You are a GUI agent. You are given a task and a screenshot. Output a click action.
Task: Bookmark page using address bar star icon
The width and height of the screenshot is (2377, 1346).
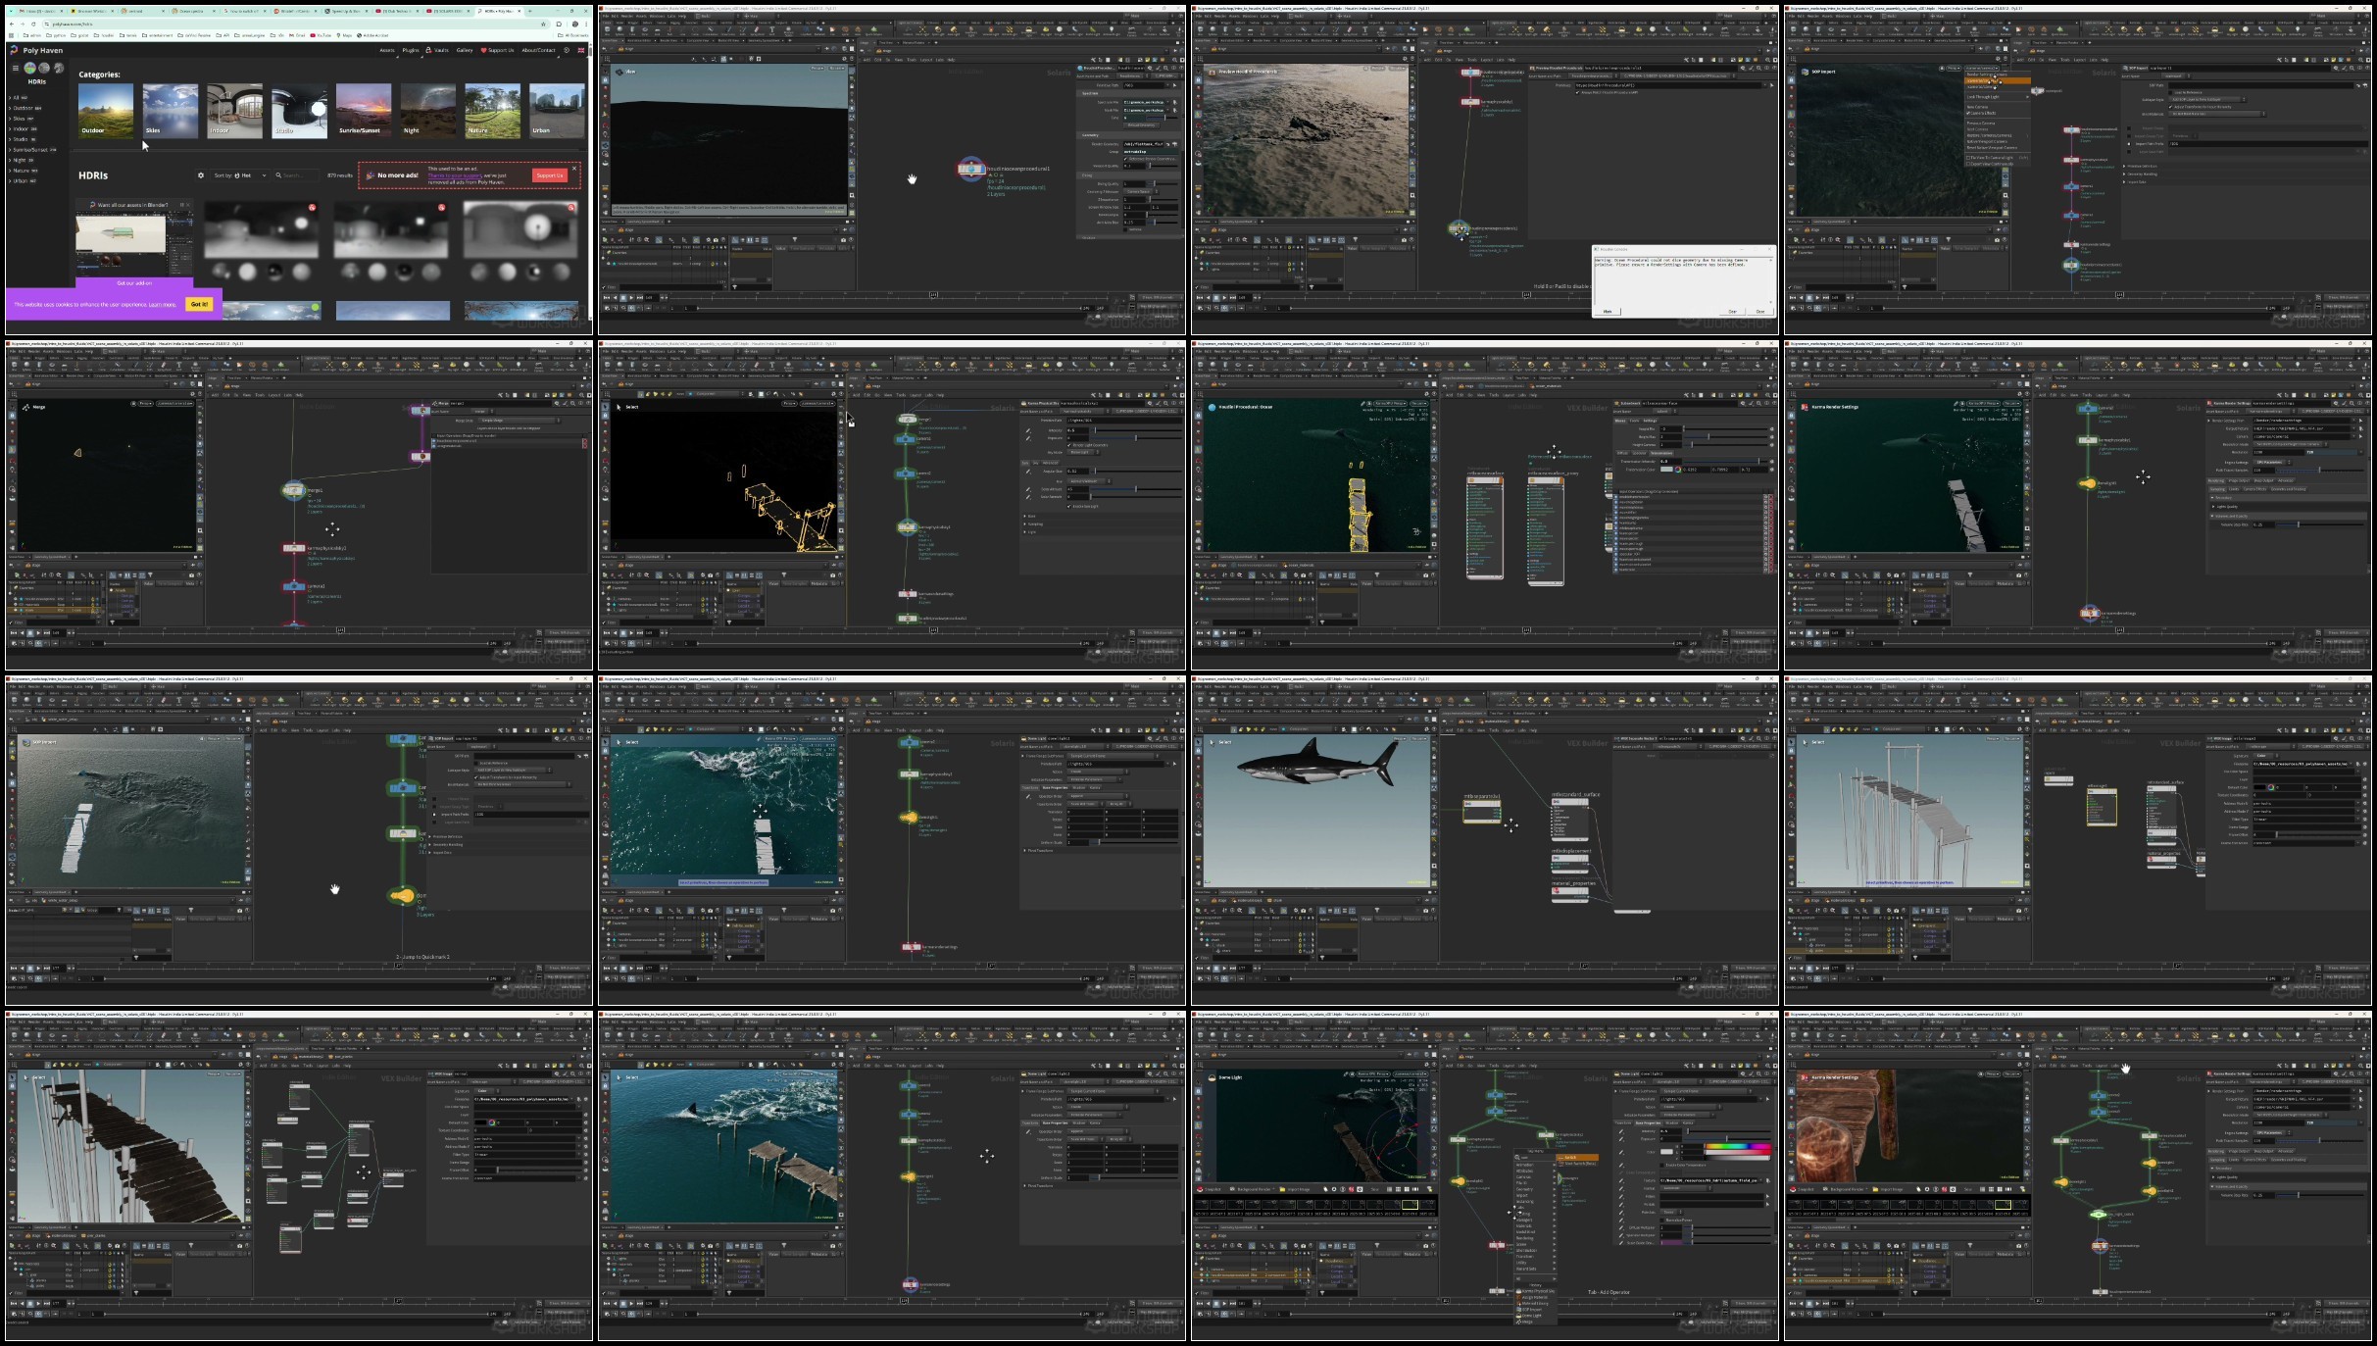click(x=543, y=25)
